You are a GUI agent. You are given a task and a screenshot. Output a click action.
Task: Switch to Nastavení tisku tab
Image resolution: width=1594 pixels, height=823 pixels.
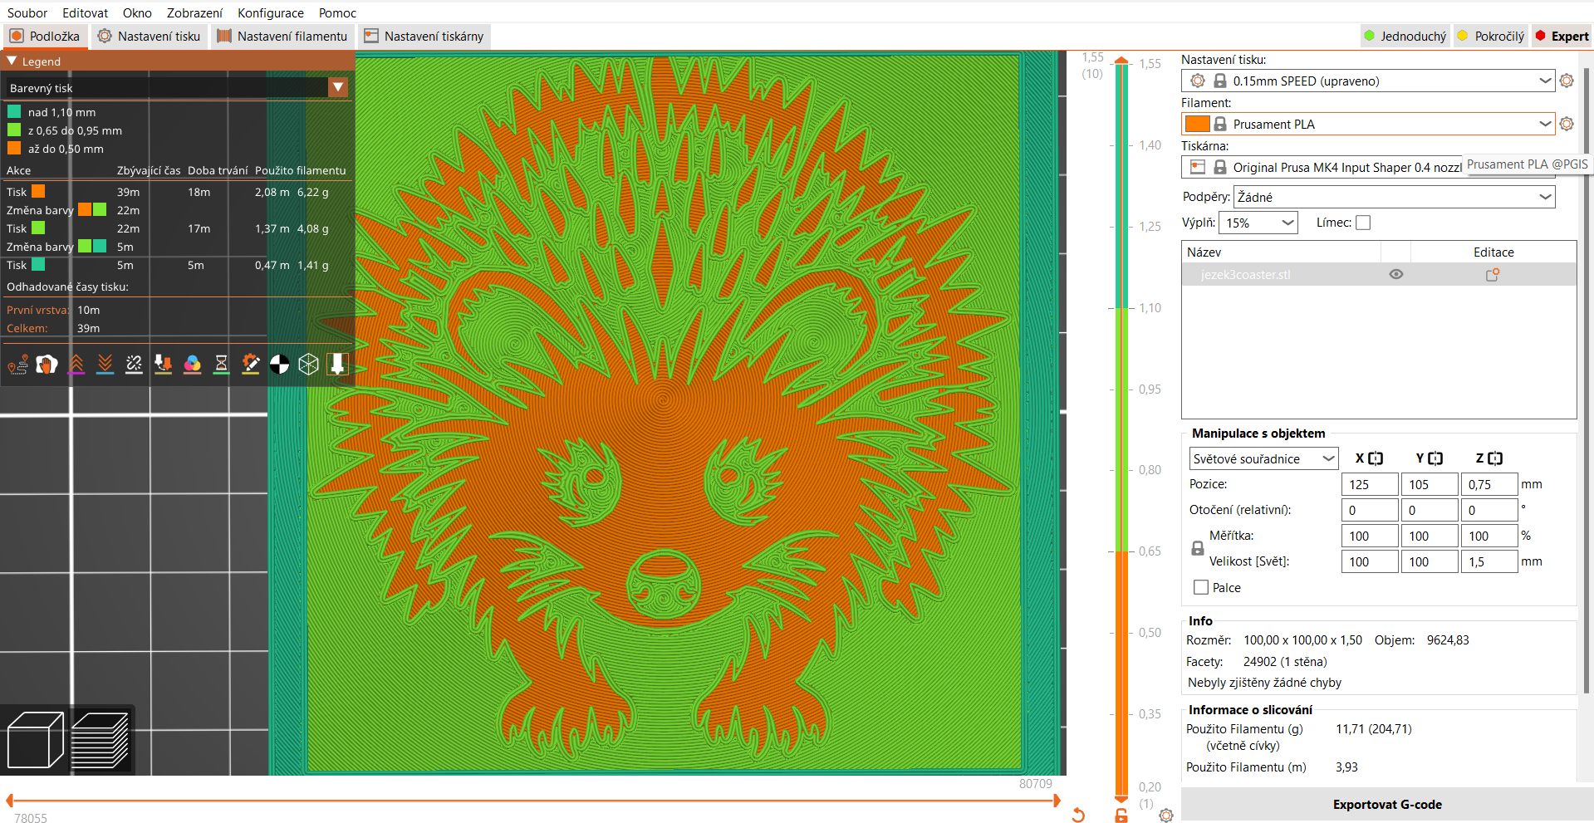[x=149, y=36]
